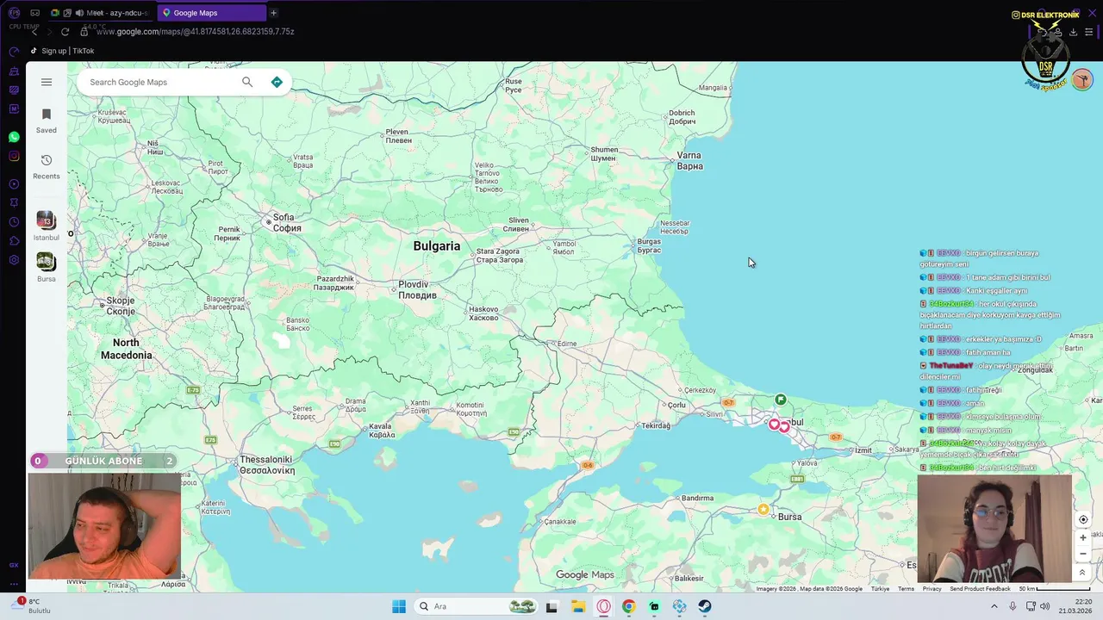Click the pink heart saved marker at Istanbul

coord(774,425)
